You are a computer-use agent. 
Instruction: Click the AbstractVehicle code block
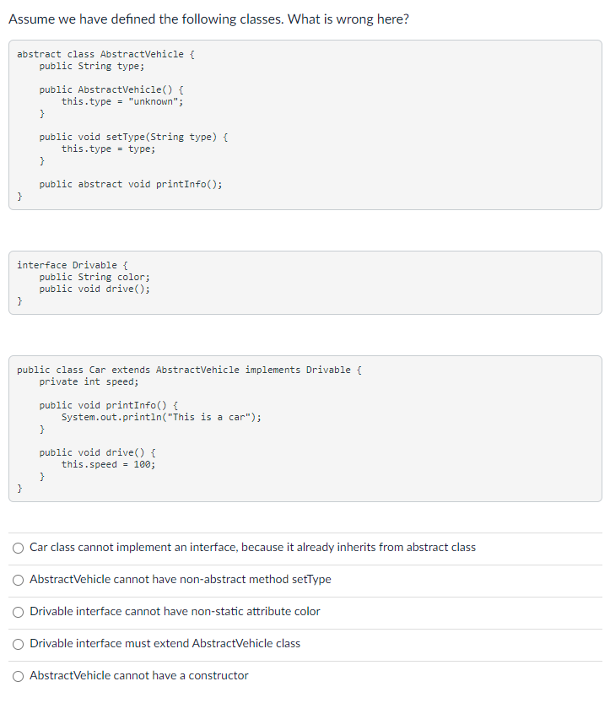coord(304,124)
